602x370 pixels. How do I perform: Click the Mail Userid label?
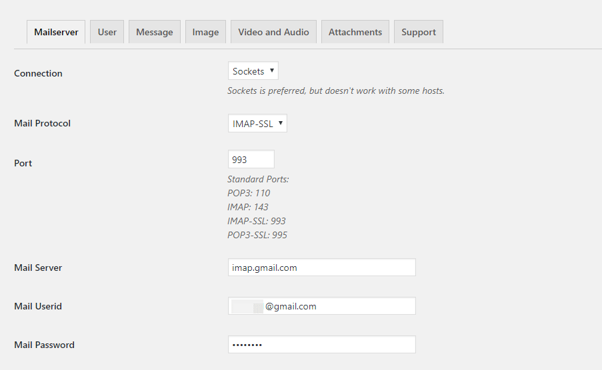38,306
